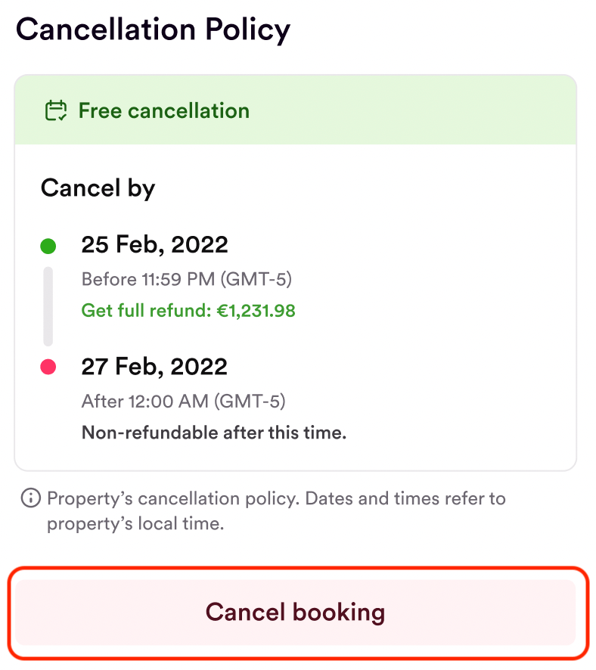Click the green dot timeline marker

point(48,246)
